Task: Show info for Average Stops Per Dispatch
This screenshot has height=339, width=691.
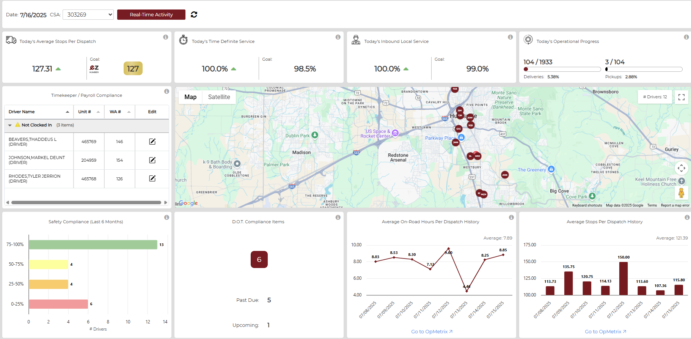Action: click(166, 37)
